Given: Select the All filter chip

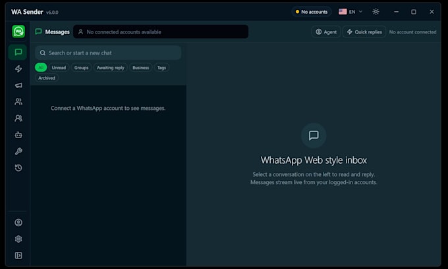Looking at the screenshot, I should tap(41, 68).
